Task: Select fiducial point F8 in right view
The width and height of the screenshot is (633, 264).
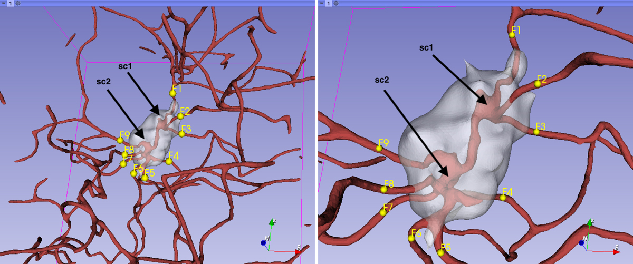Action: (383, 189)
